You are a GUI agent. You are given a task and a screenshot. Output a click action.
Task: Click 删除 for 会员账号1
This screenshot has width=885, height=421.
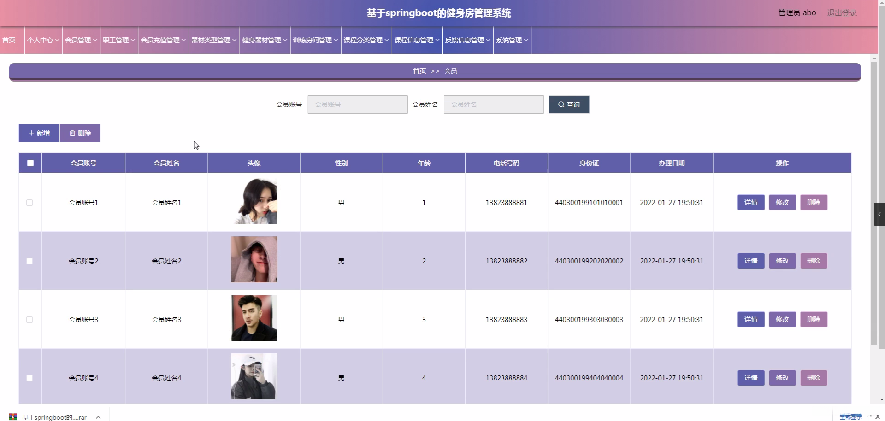pos(814,202)
